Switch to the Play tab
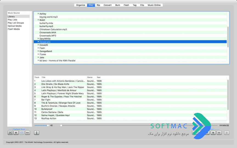The image size is (237, 148). click(91, 5)
